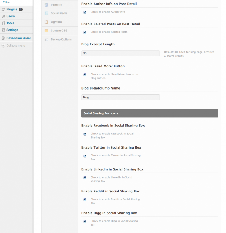The image size is (226, 233).
Task: Click 'Check to enable Read More' label text
Action: coord(114,76)
